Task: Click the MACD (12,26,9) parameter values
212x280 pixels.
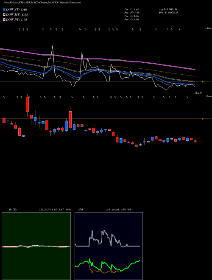Action: 55,210
